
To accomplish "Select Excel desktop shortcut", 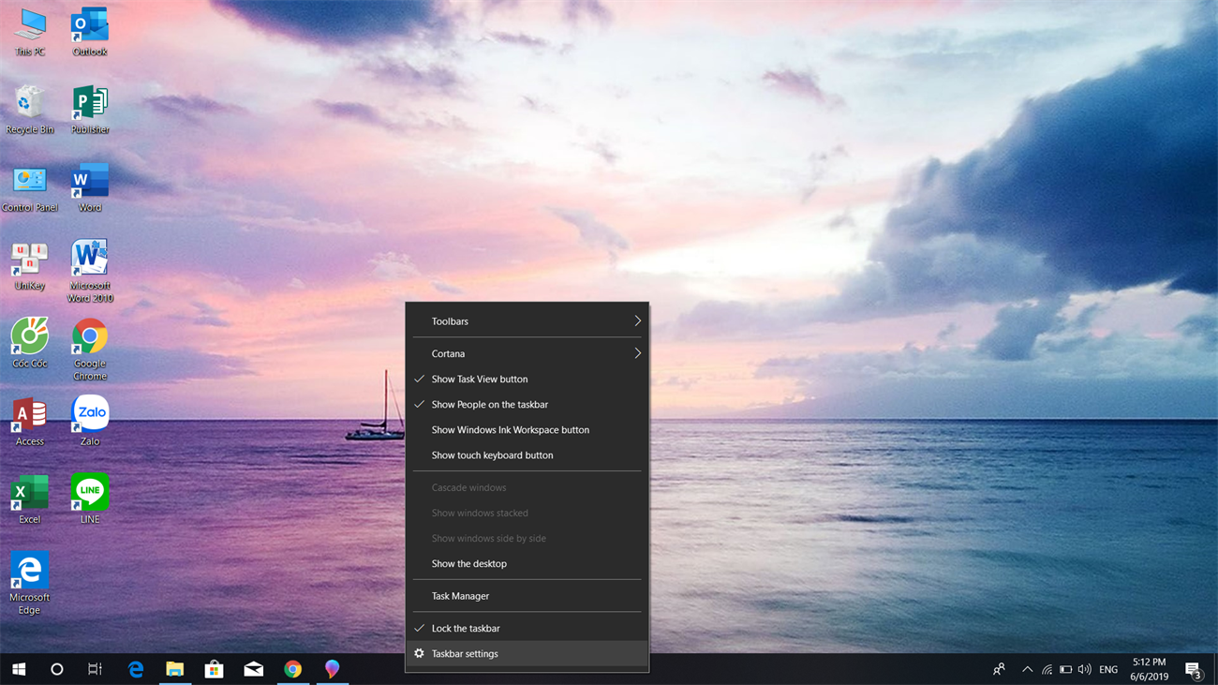I will tap(30, 499).
